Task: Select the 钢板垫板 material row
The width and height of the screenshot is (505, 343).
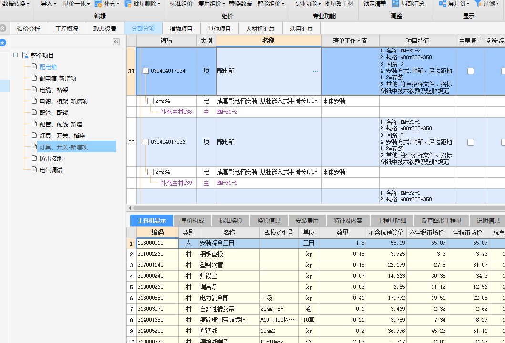Action: point(316,254)
